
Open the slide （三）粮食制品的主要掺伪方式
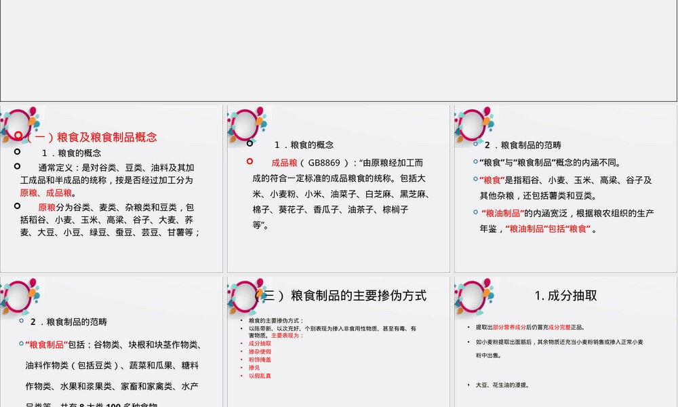pyautogui.click(x=338, y=342)
